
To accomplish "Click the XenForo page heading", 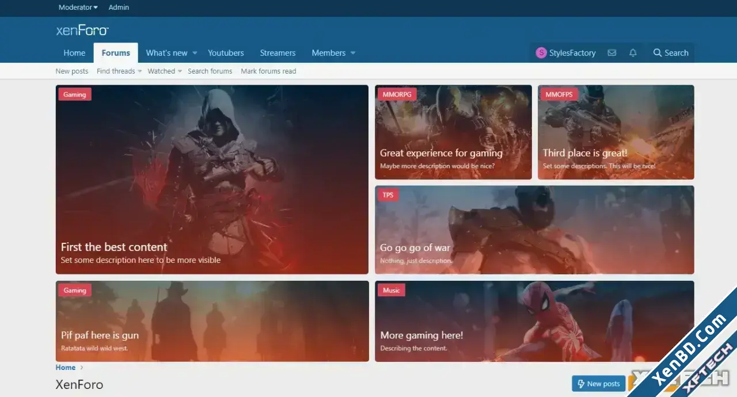I will coord(79,384).
